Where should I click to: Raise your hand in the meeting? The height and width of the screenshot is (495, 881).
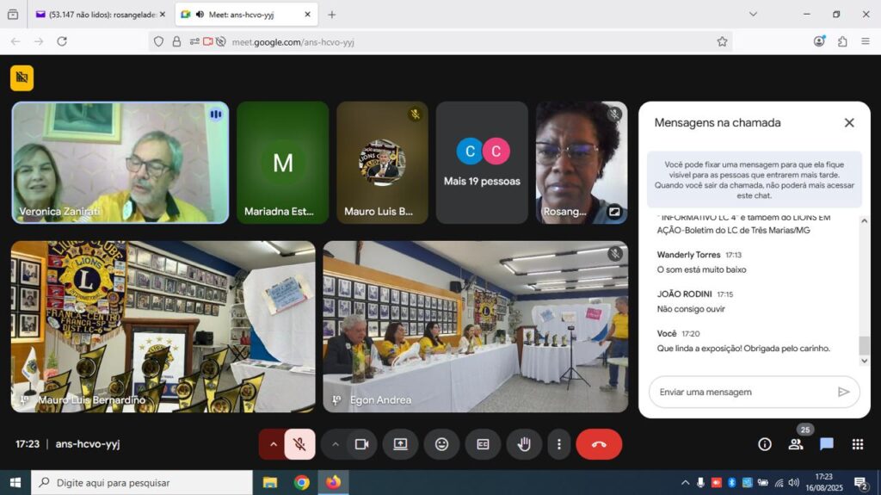pos(523,444)
